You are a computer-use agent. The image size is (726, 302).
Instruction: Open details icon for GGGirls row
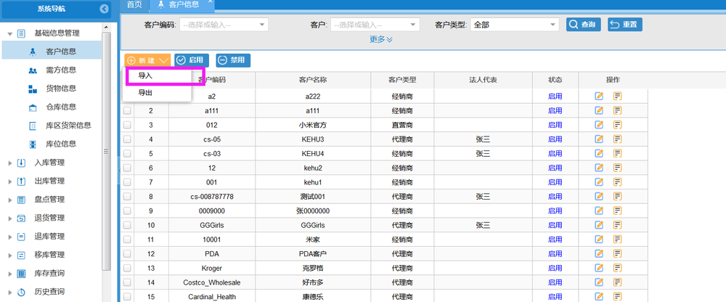tap(617, 225)
